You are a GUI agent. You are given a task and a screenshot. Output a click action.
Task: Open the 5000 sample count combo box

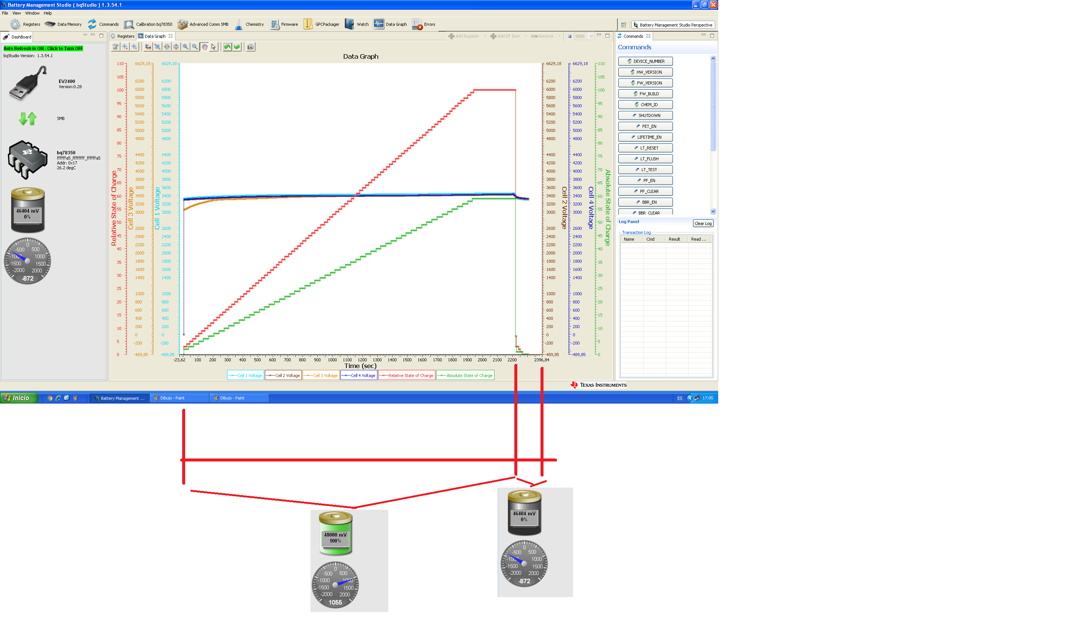584,36
